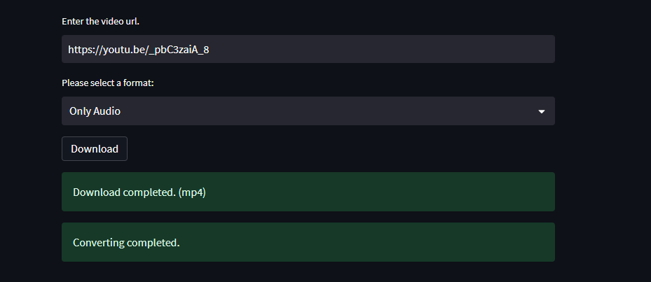Click the word 'Converting' in the alert

tap(99, 243)
